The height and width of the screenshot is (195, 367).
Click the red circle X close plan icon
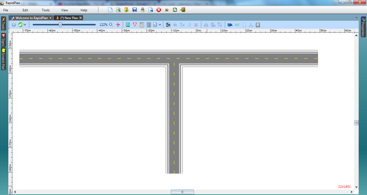[x=159, y=10]
